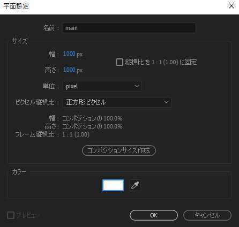Click the 平面設定 title bar
The height and width of the screenshot is (227, 239).
pos(114,6)
